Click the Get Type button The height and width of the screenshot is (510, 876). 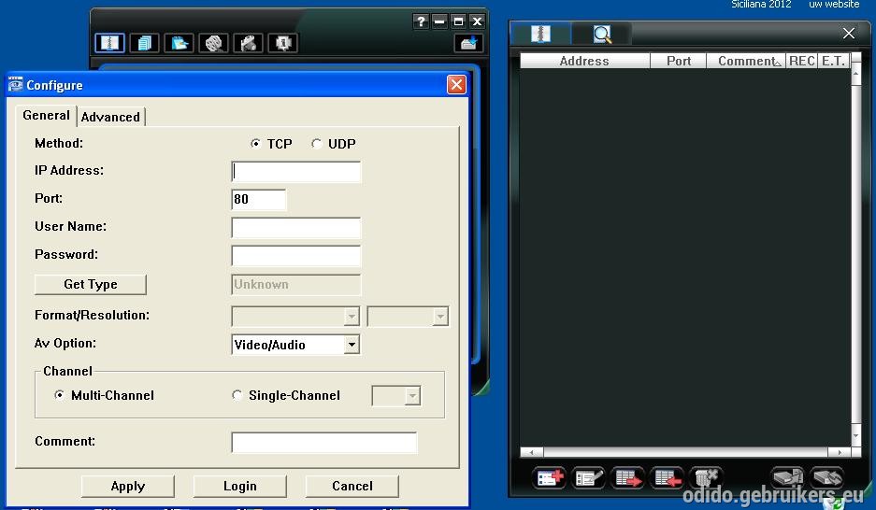91,284
